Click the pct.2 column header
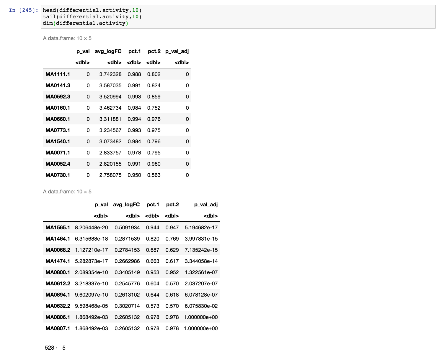Viewport: 444px width, 352px height. pos(154,51)
